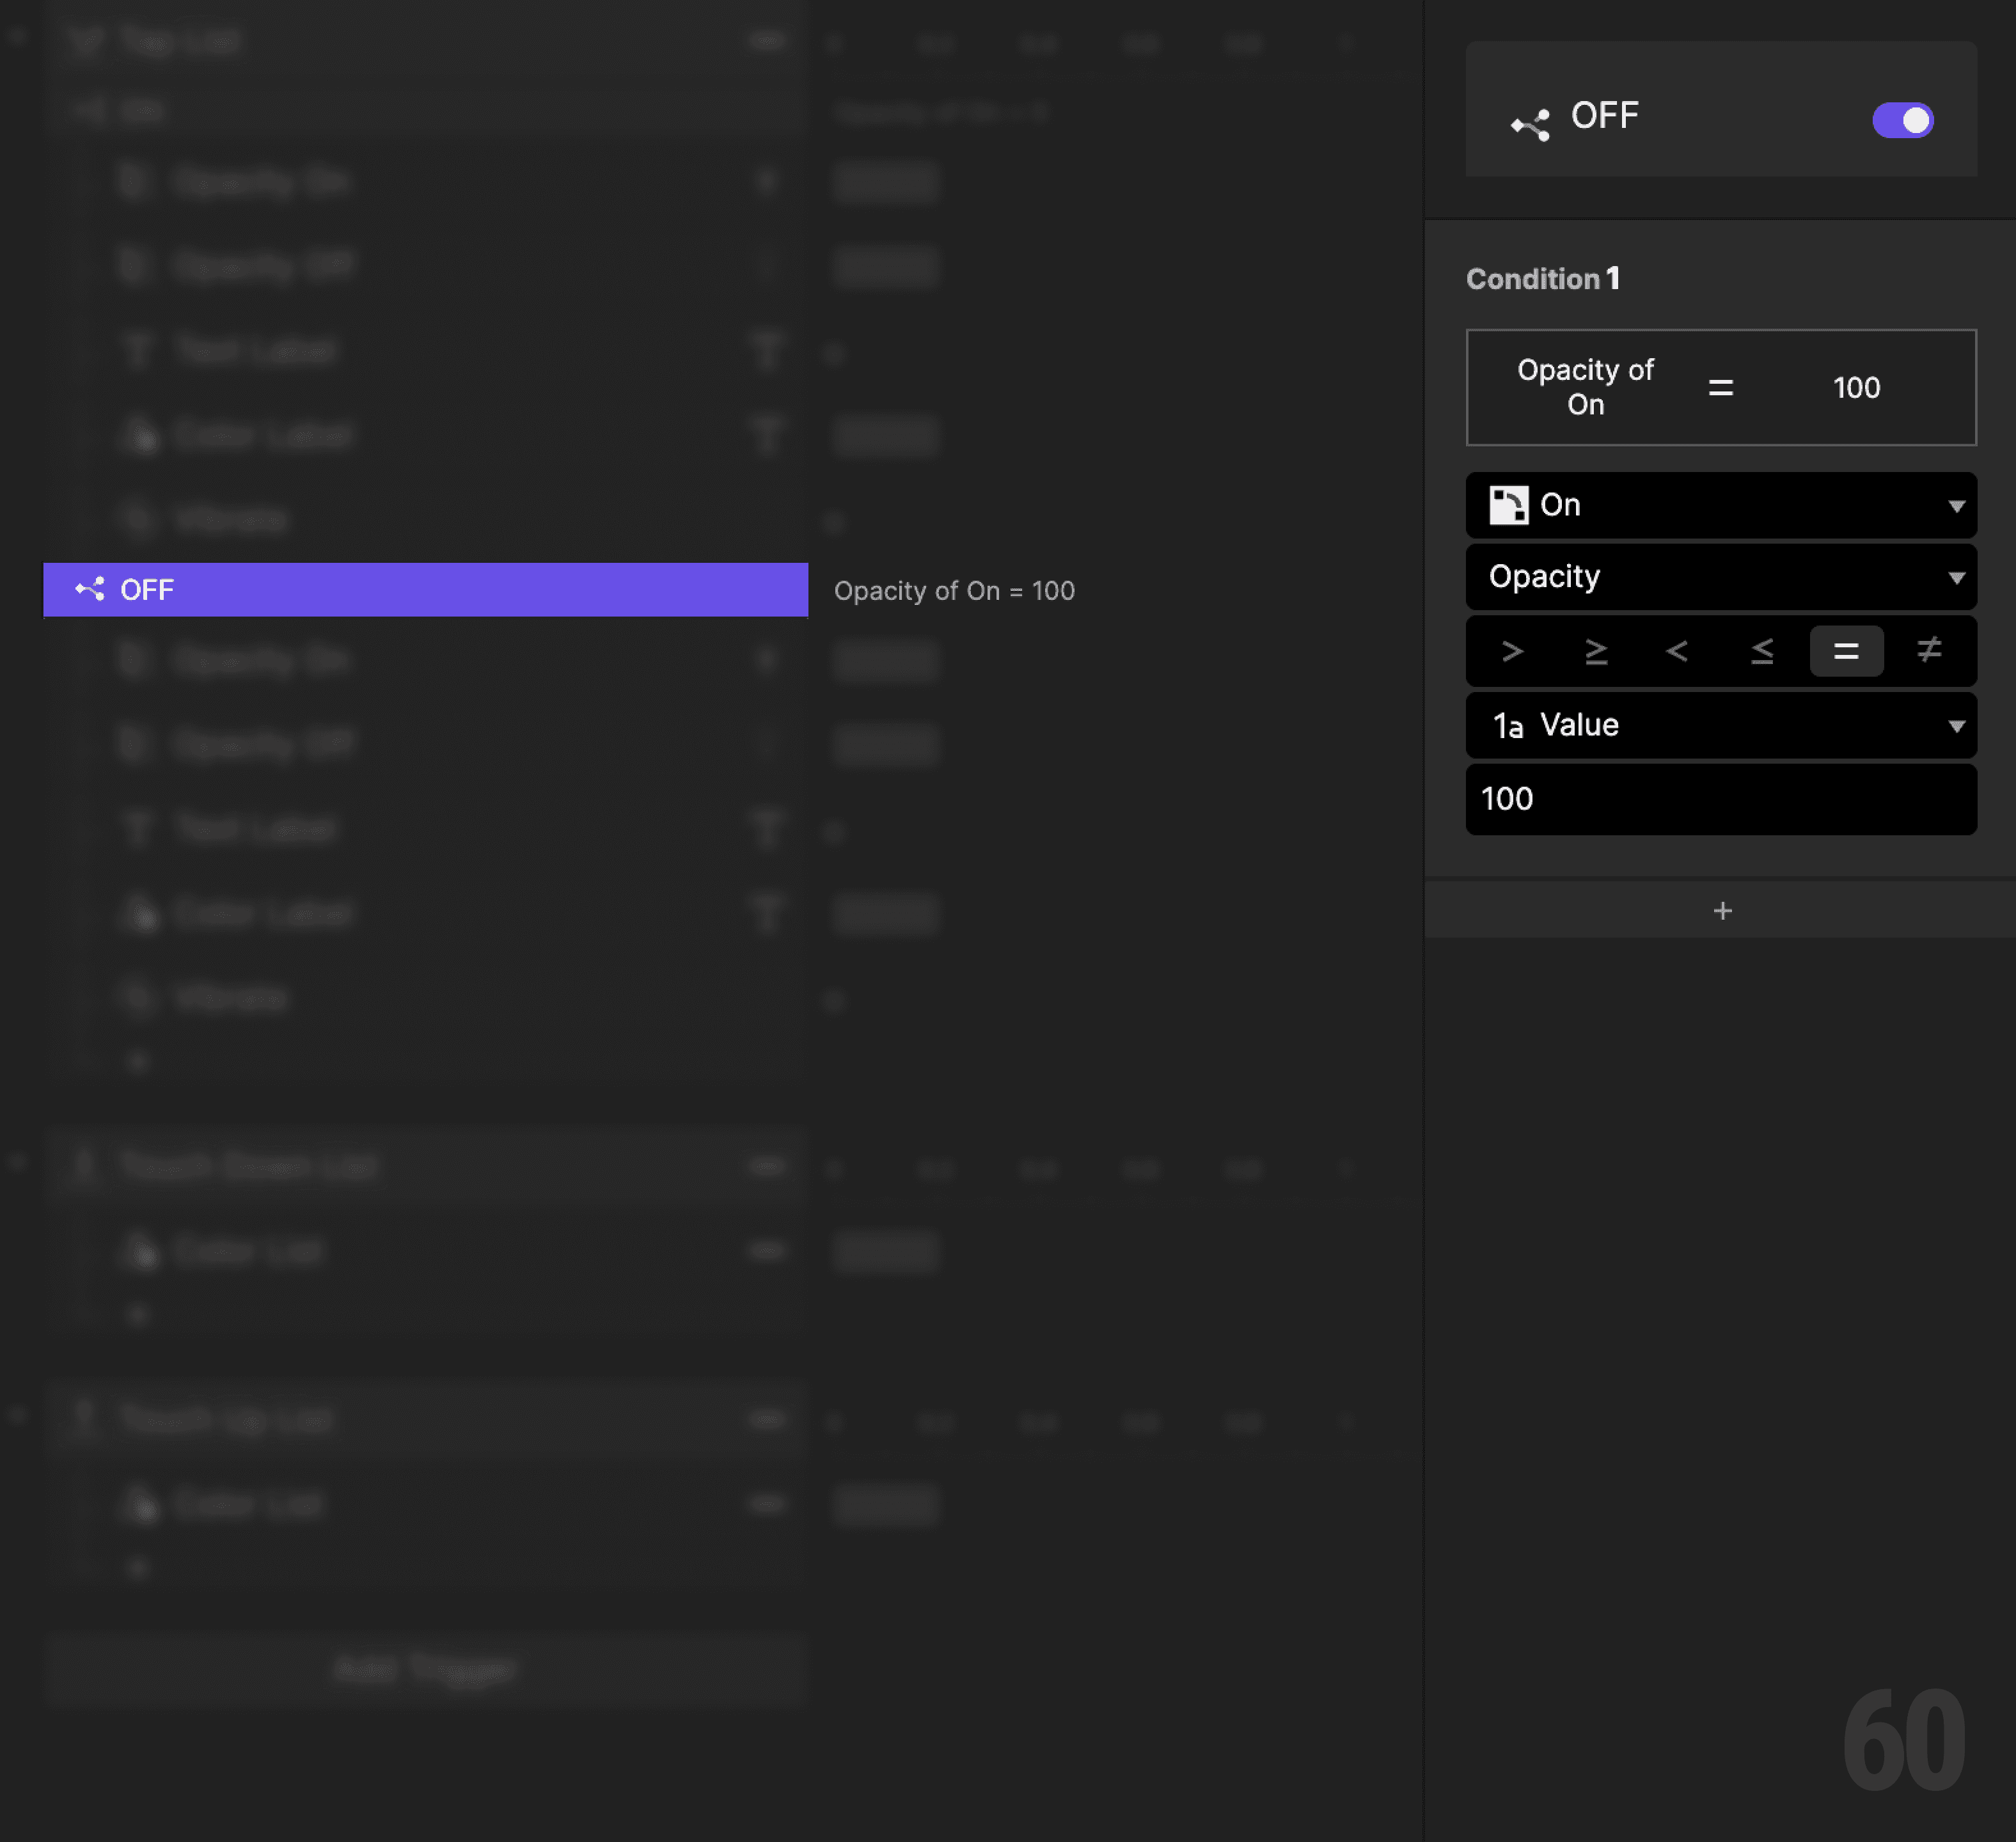
Task: Open the Opacity property dropdown
Action: [x=1720, y=577]
